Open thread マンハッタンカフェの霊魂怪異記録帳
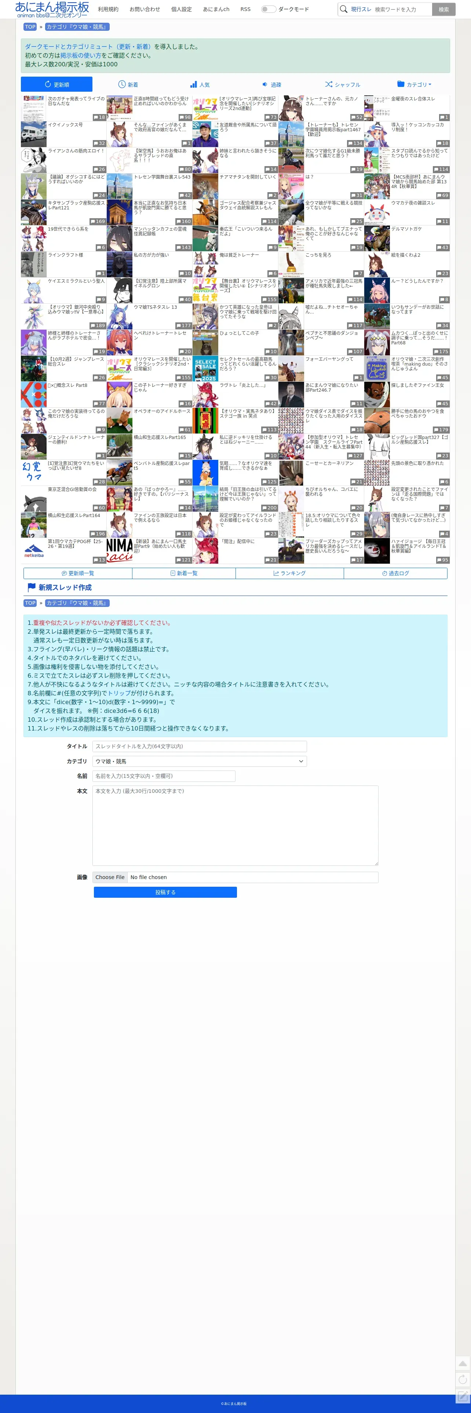The image size is (471, 1413). (x=160, y=231)
